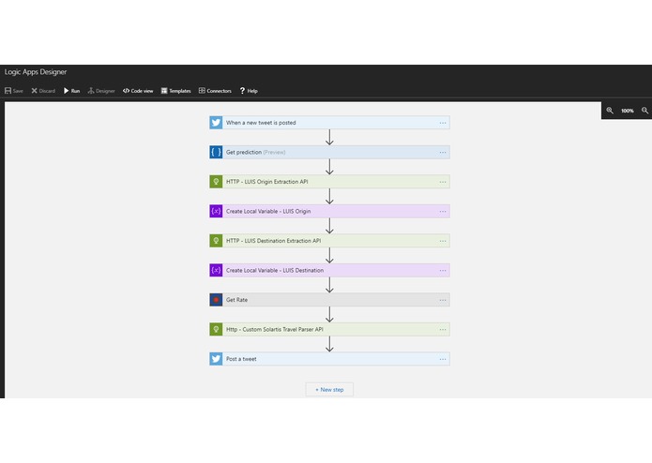The height and width of the screenshot is (463, 652).
Task: Expand the 'HTTP - LUIS Origin Extraction API' step
Action: click(329, 182)
